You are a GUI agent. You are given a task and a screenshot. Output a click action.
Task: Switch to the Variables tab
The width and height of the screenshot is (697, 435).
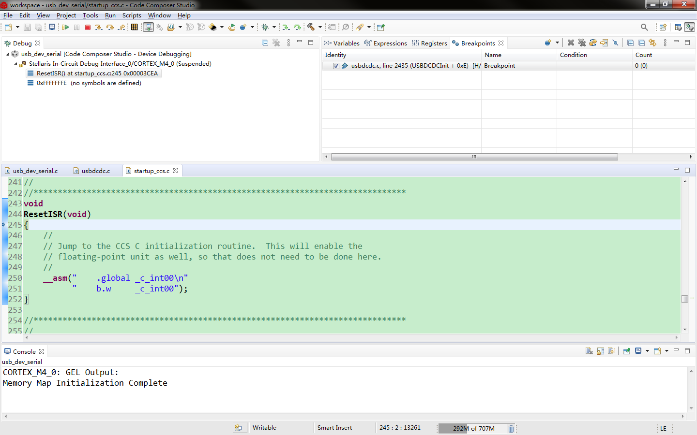click(x=342, y=43)
